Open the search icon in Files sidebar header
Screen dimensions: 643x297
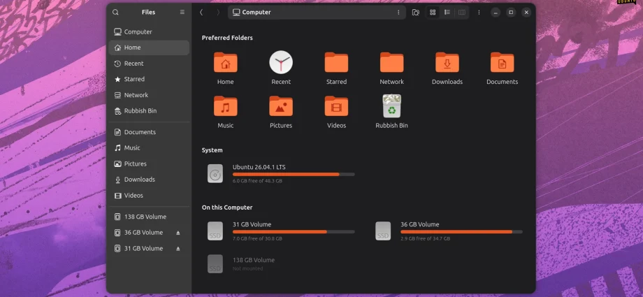115,13
